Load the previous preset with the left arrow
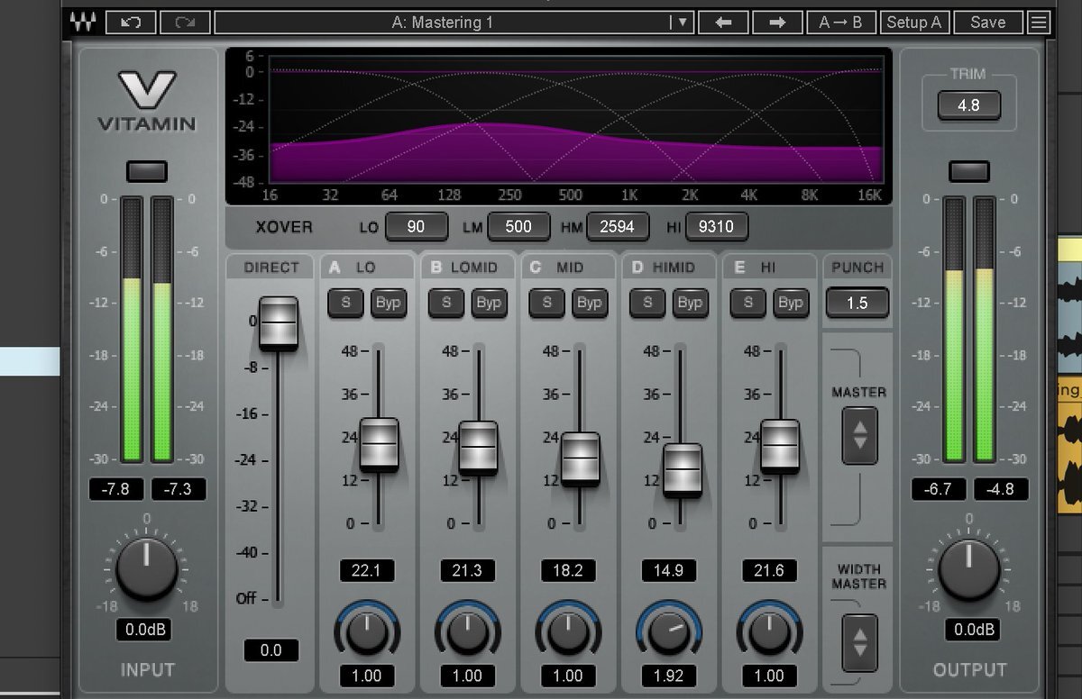This screenshot has width=1082, height=699. point(723,23)
